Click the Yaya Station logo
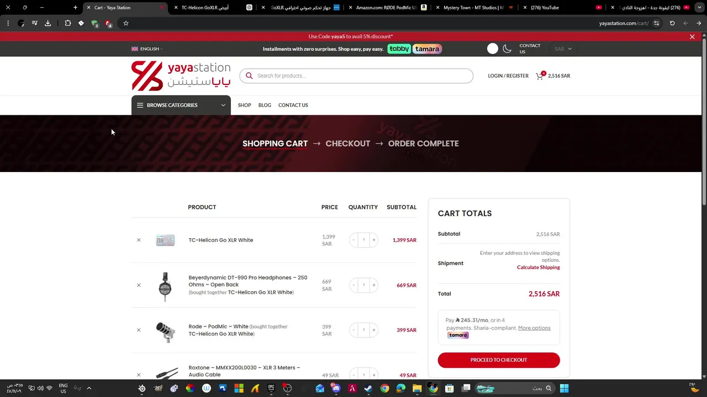 click(181, 76)
